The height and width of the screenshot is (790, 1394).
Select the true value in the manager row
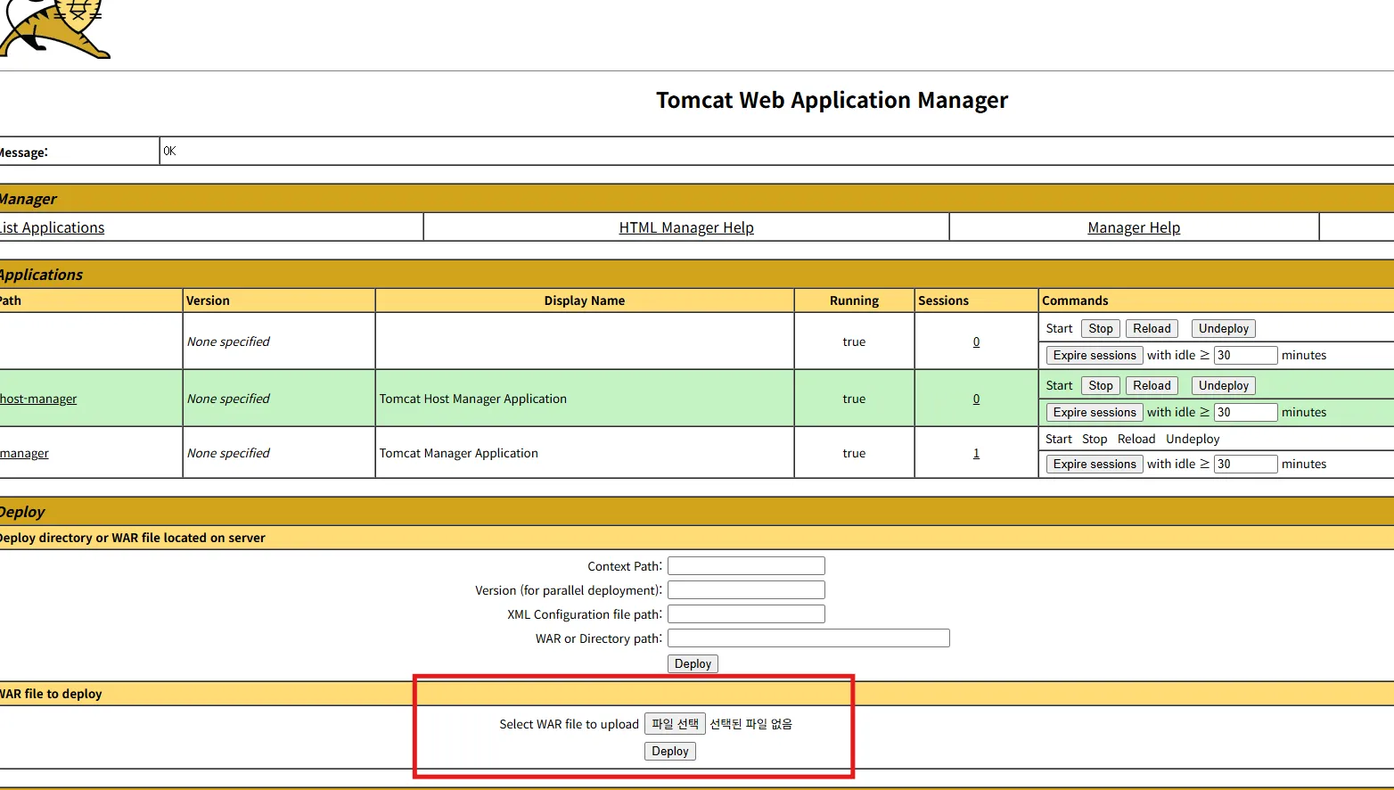click(854, 453)
